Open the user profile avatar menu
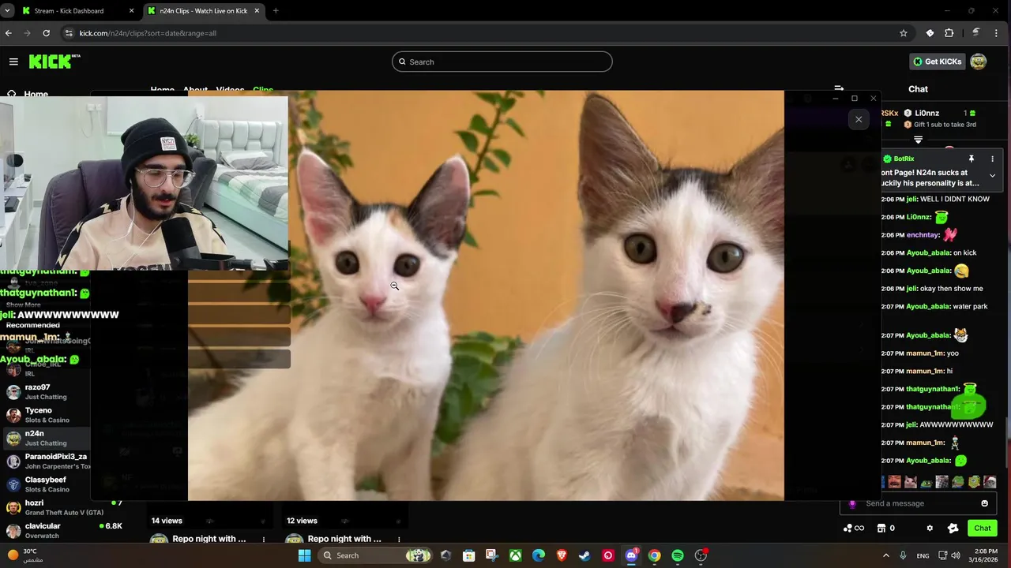This screenshot has height=568, width=1011. click(979, 62)
